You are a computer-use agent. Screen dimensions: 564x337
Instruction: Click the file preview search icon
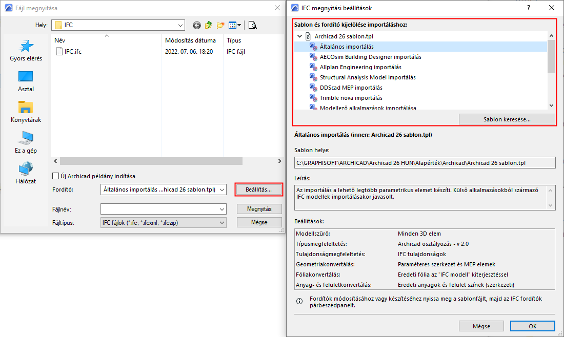pyautogui.click(x=252, y=25)
